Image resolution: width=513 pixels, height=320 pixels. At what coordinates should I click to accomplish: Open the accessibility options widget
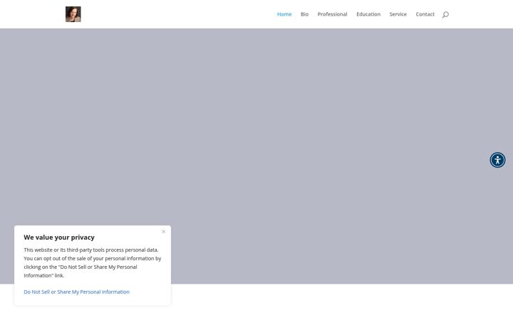(x=497, y=160)
